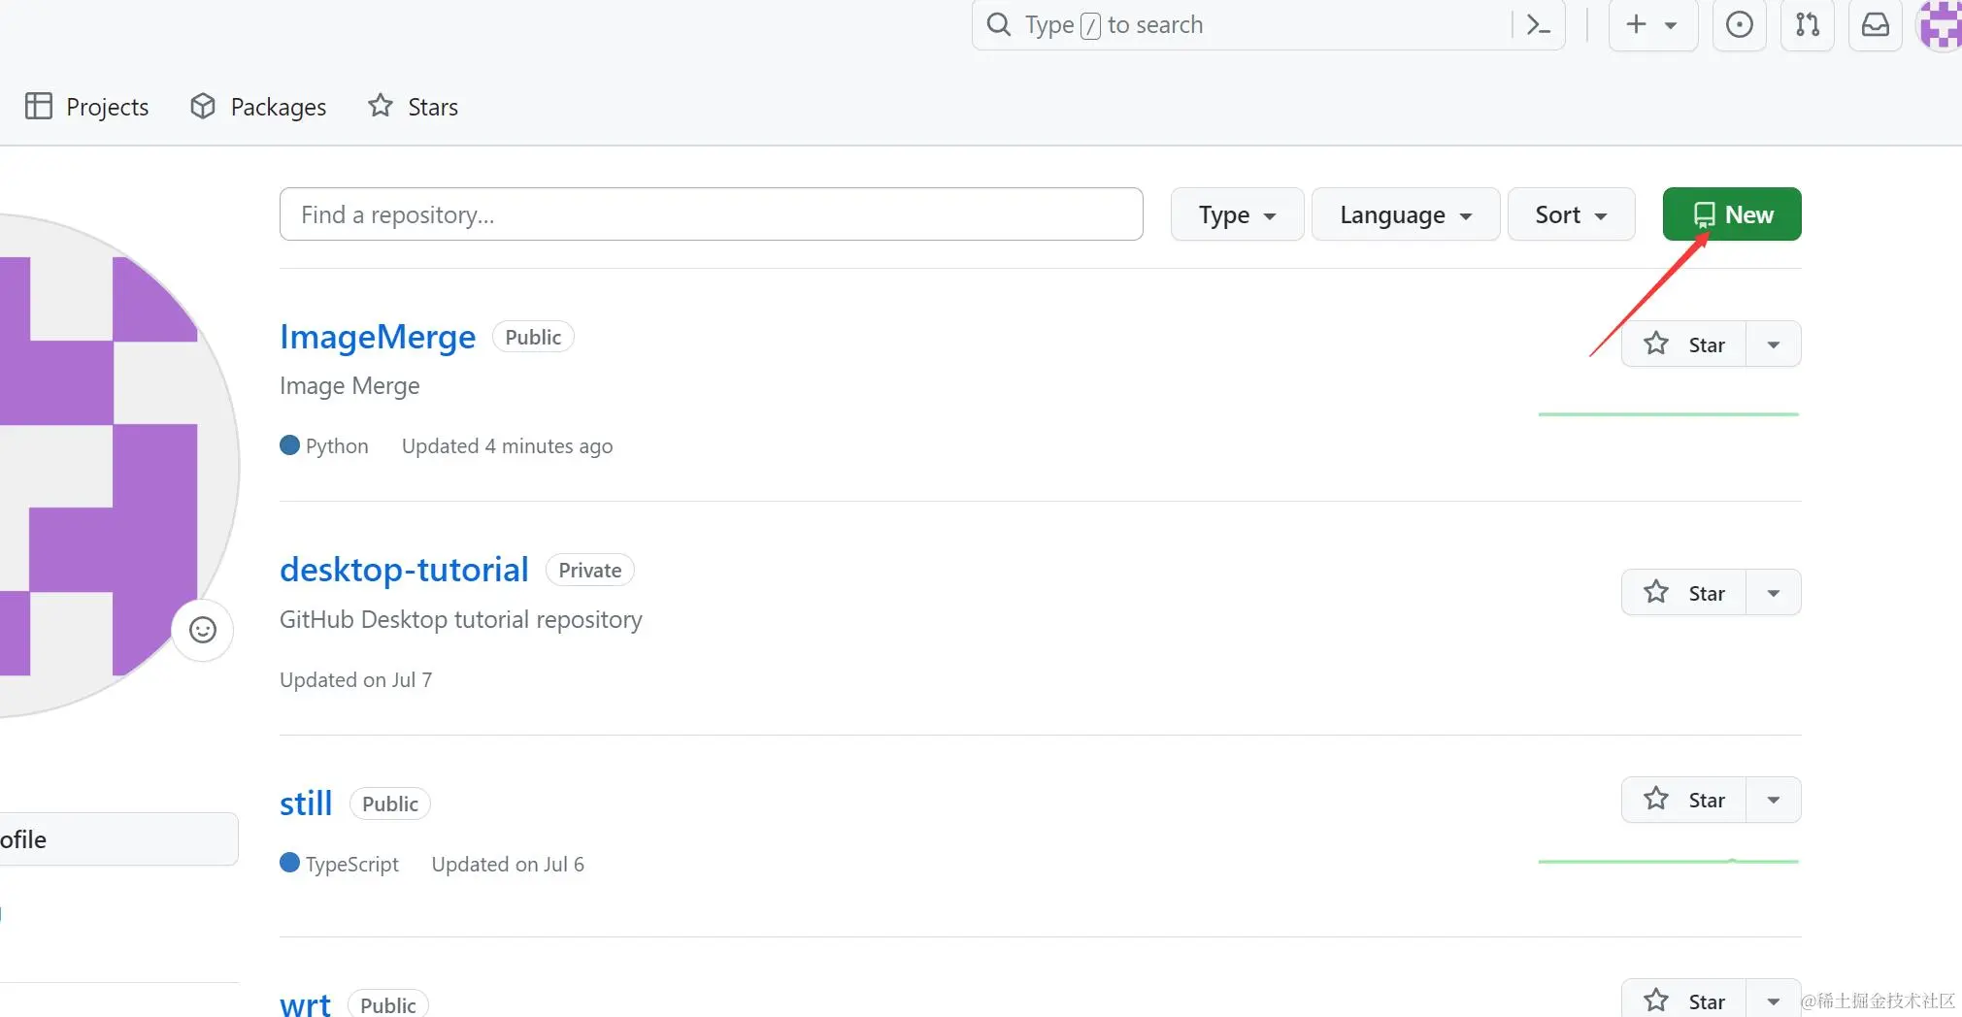1962x1017 pixels.
Task: Open the command palette icon
Action: (1539, 25)
